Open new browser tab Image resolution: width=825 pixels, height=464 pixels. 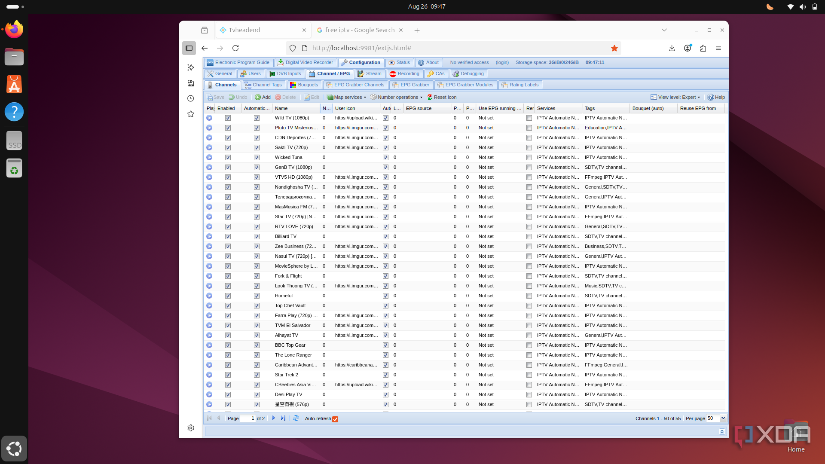click(x=417, y=30)
